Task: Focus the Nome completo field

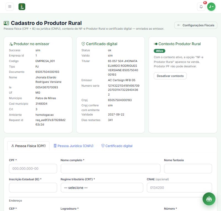Action: tap(110, 168)
